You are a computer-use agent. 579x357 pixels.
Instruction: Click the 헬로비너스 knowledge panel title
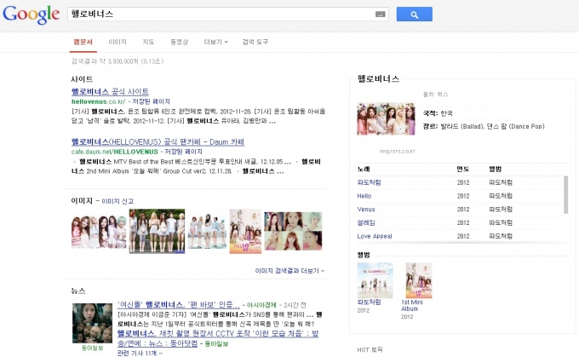379,78
